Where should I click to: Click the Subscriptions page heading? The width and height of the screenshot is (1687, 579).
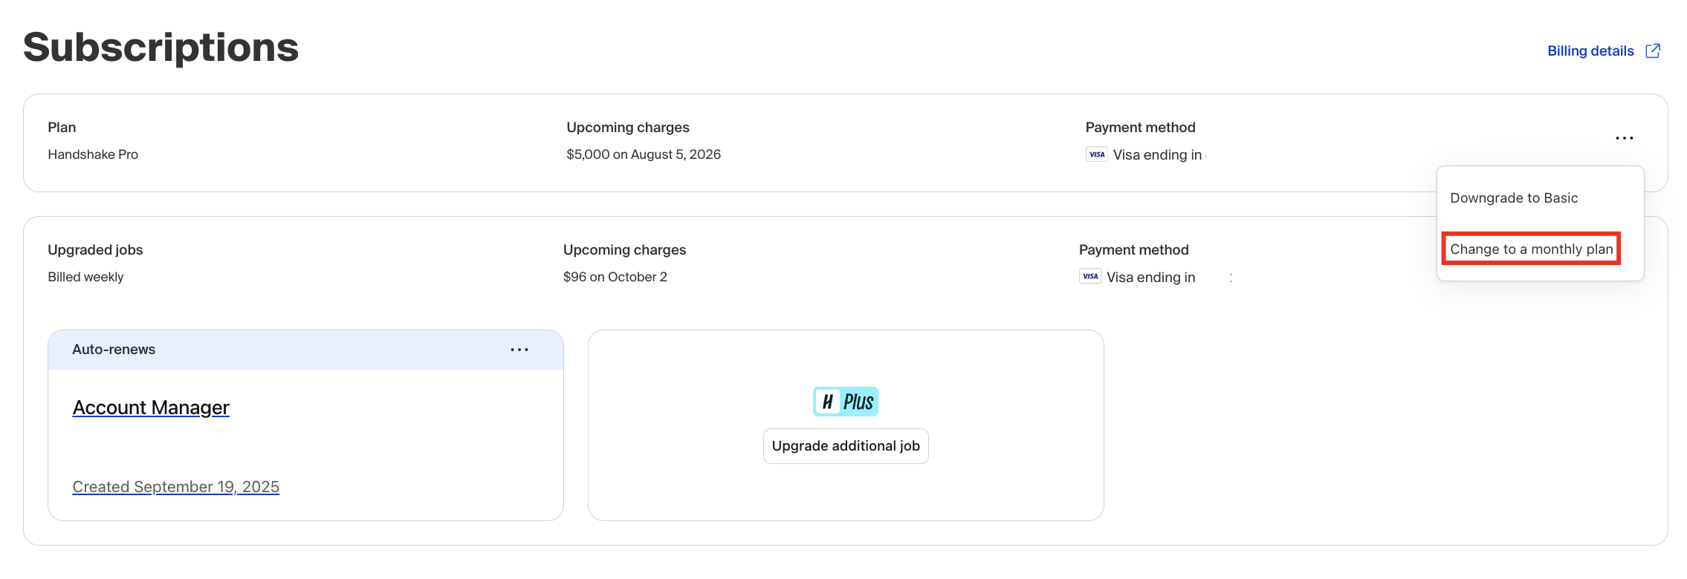click(x=161, y=48)
